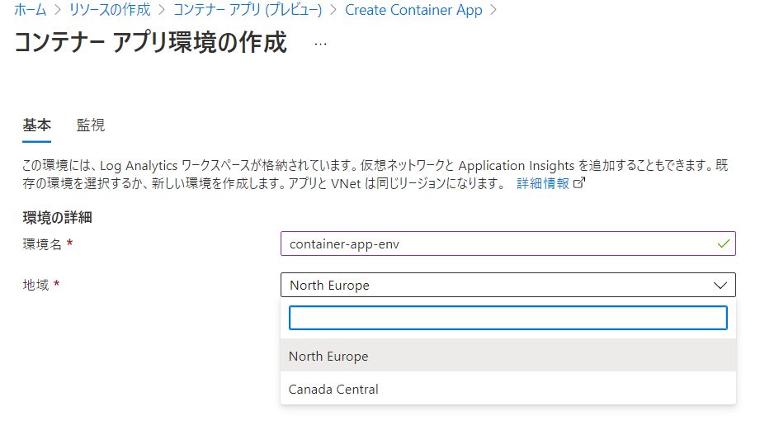760x435 pixels.
Task: Select the 基本 tab
Action: coord(37,125)
